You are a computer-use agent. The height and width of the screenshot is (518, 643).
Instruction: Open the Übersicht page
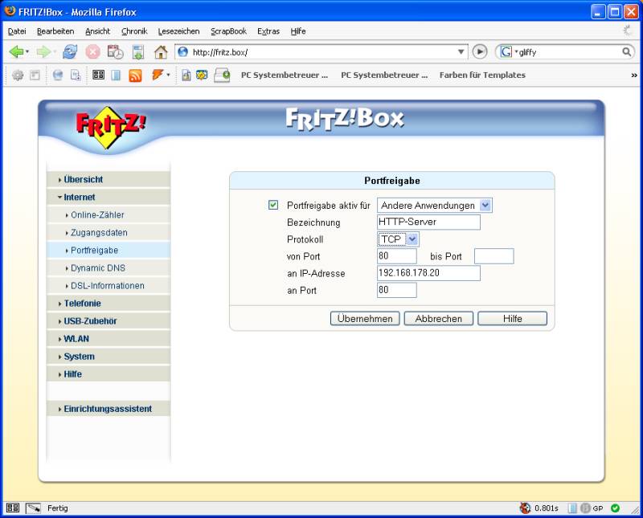coord(84,180)
